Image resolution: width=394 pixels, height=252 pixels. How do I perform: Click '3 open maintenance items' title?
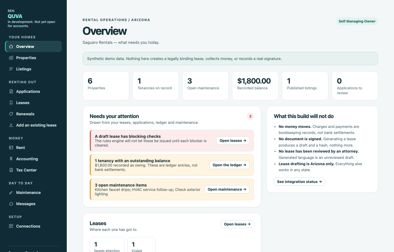pyautogui.click(x=121, y=185)
